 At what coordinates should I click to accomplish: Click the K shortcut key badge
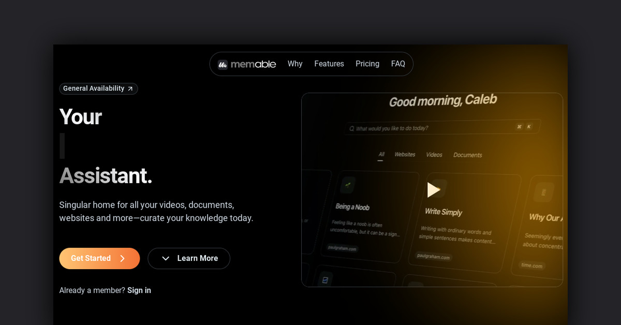click(529, 126)
